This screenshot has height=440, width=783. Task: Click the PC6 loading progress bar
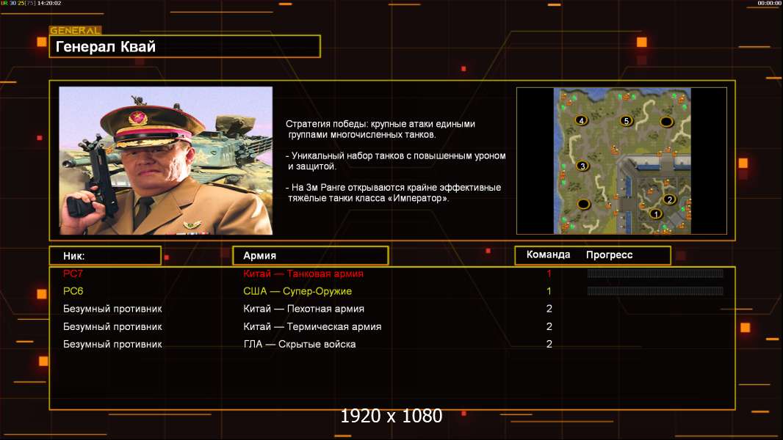655,291
